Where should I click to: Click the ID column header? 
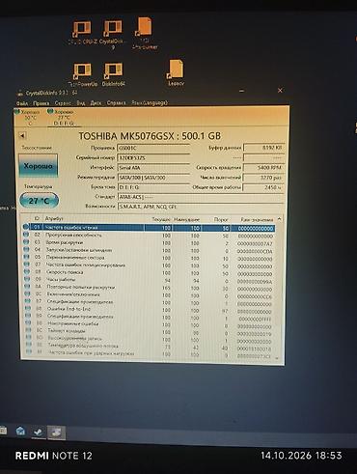pos(37,219)
